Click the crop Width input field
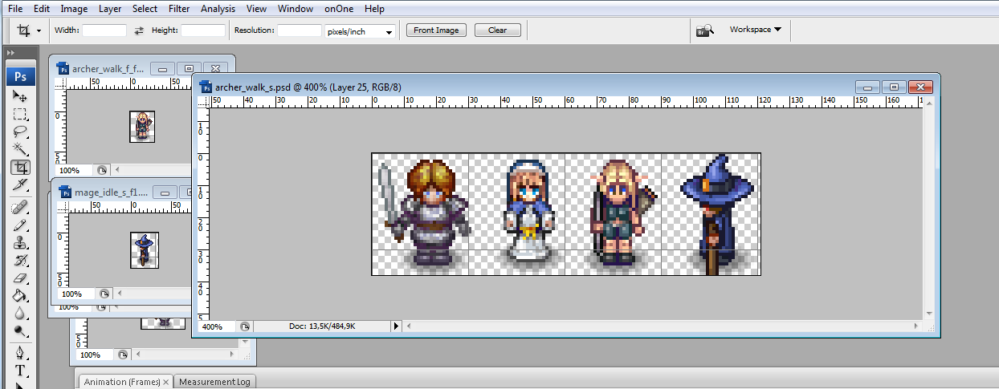This screenshot has height=389, width=999. [x=104, y=30]
